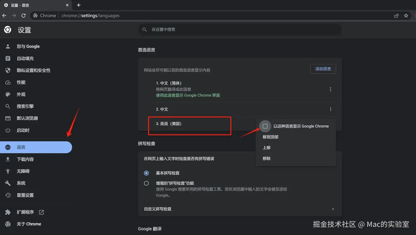Reload the settings page
Screen dimensions: 416x235
[24, 16]
